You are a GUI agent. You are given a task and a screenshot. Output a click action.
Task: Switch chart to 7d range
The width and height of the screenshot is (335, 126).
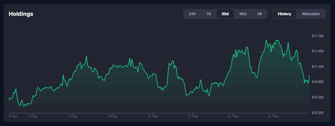(208, 14)
